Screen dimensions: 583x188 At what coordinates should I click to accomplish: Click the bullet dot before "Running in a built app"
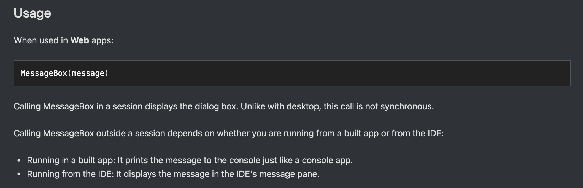click(x=19, y=161)
